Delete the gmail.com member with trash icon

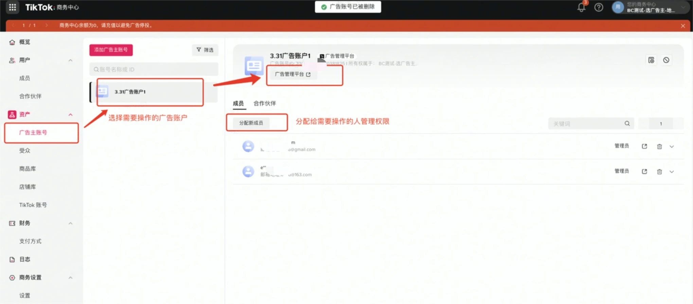659,147
